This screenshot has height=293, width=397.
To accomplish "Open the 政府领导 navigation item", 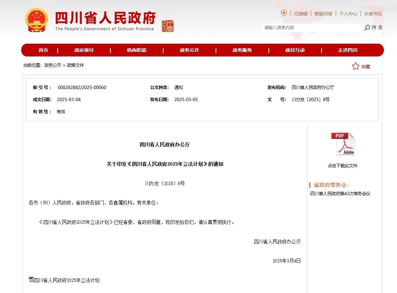I will (84, 50).
